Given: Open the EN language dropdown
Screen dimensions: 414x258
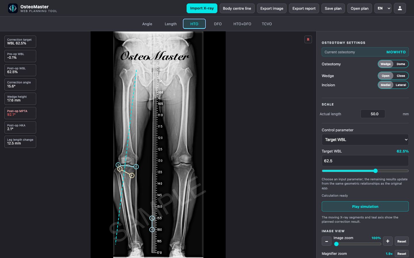Looking at the screenshot, I should point(383,8).
